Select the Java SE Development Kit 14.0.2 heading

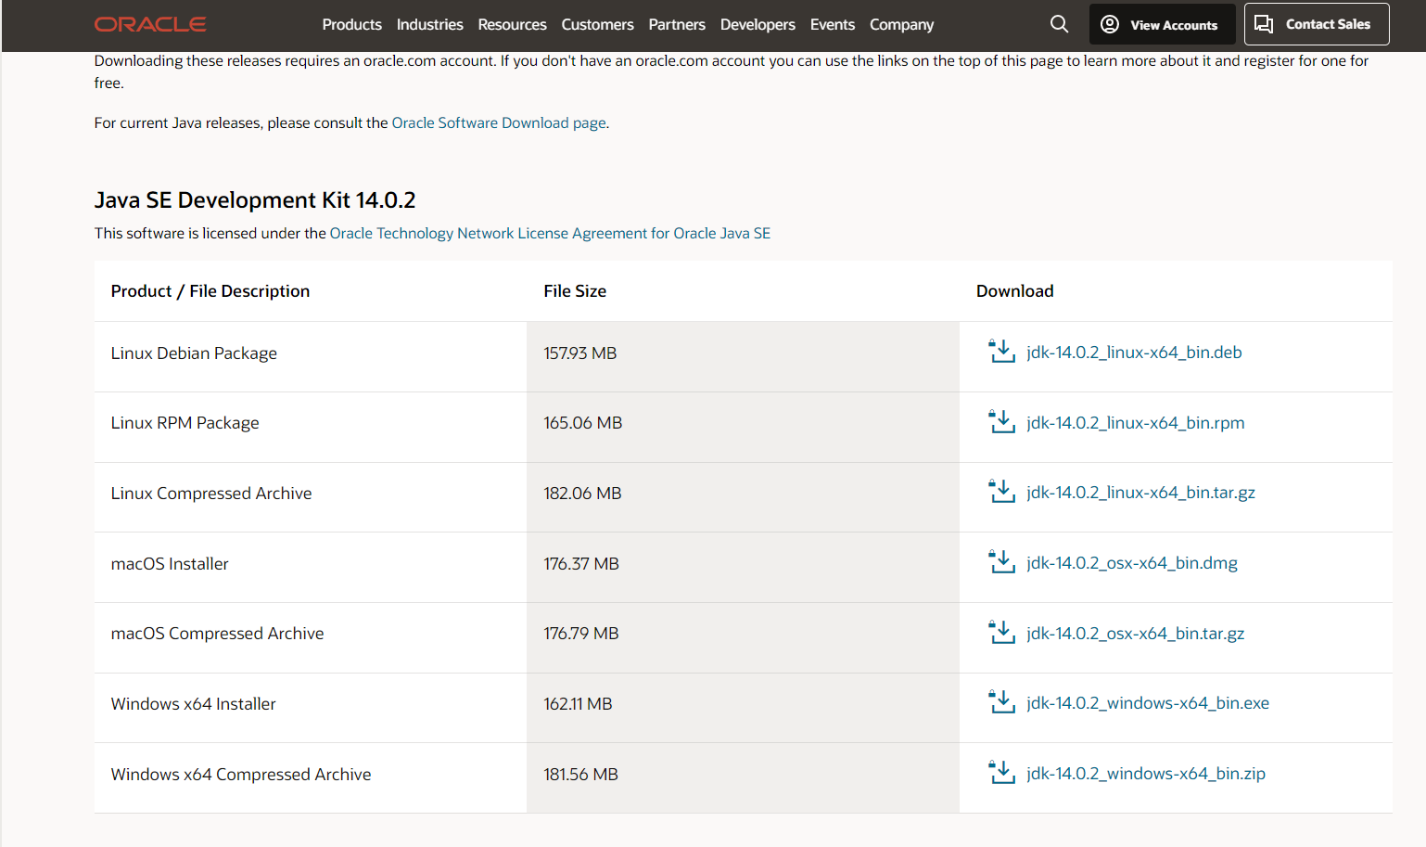255,200
